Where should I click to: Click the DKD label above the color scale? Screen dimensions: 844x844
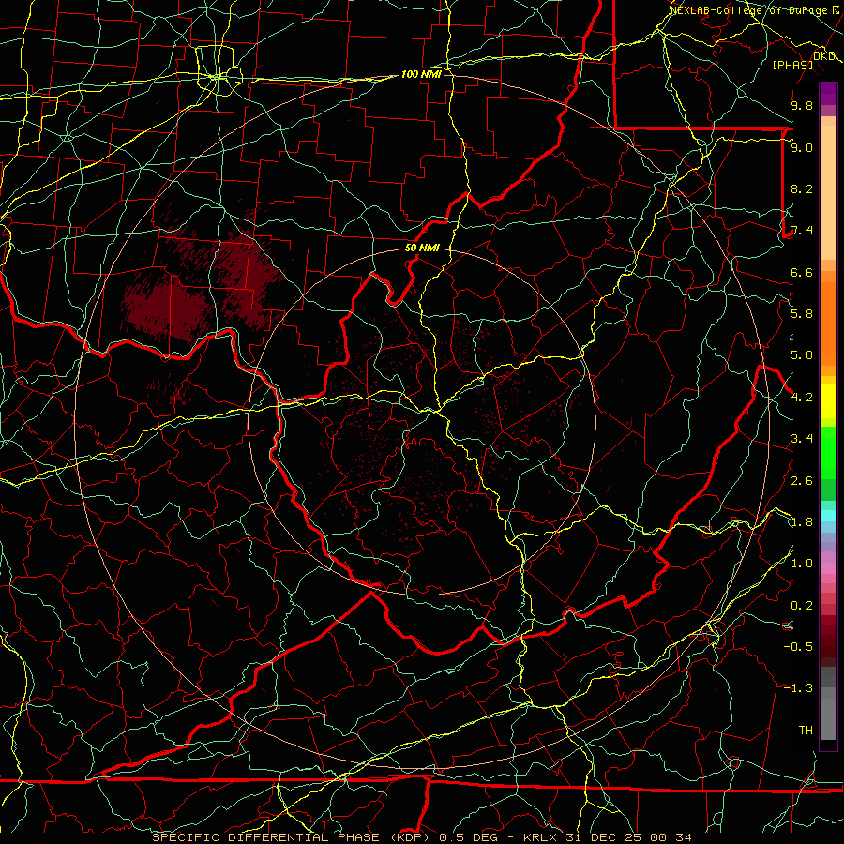coord(823,56)
